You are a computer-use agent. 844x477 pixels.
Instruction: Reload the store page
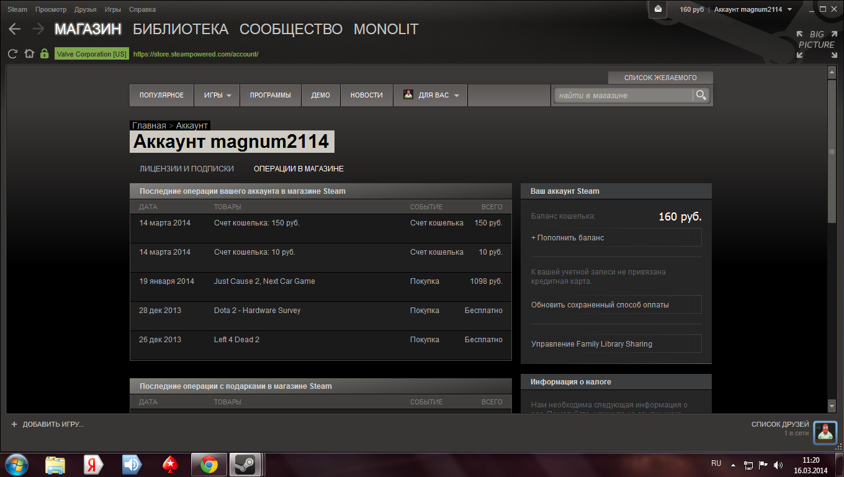[x=12, y=54]
